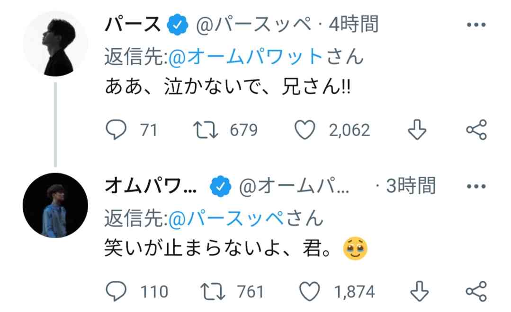Open more options for オムパワ's tweet

click(476, 186)
